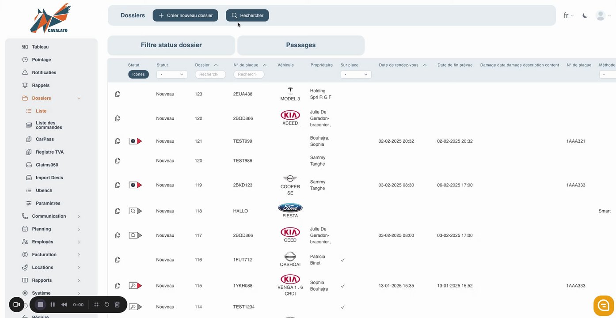Switch to the Passages tab
Screen dimensions: 616x318
pos(301,45)
